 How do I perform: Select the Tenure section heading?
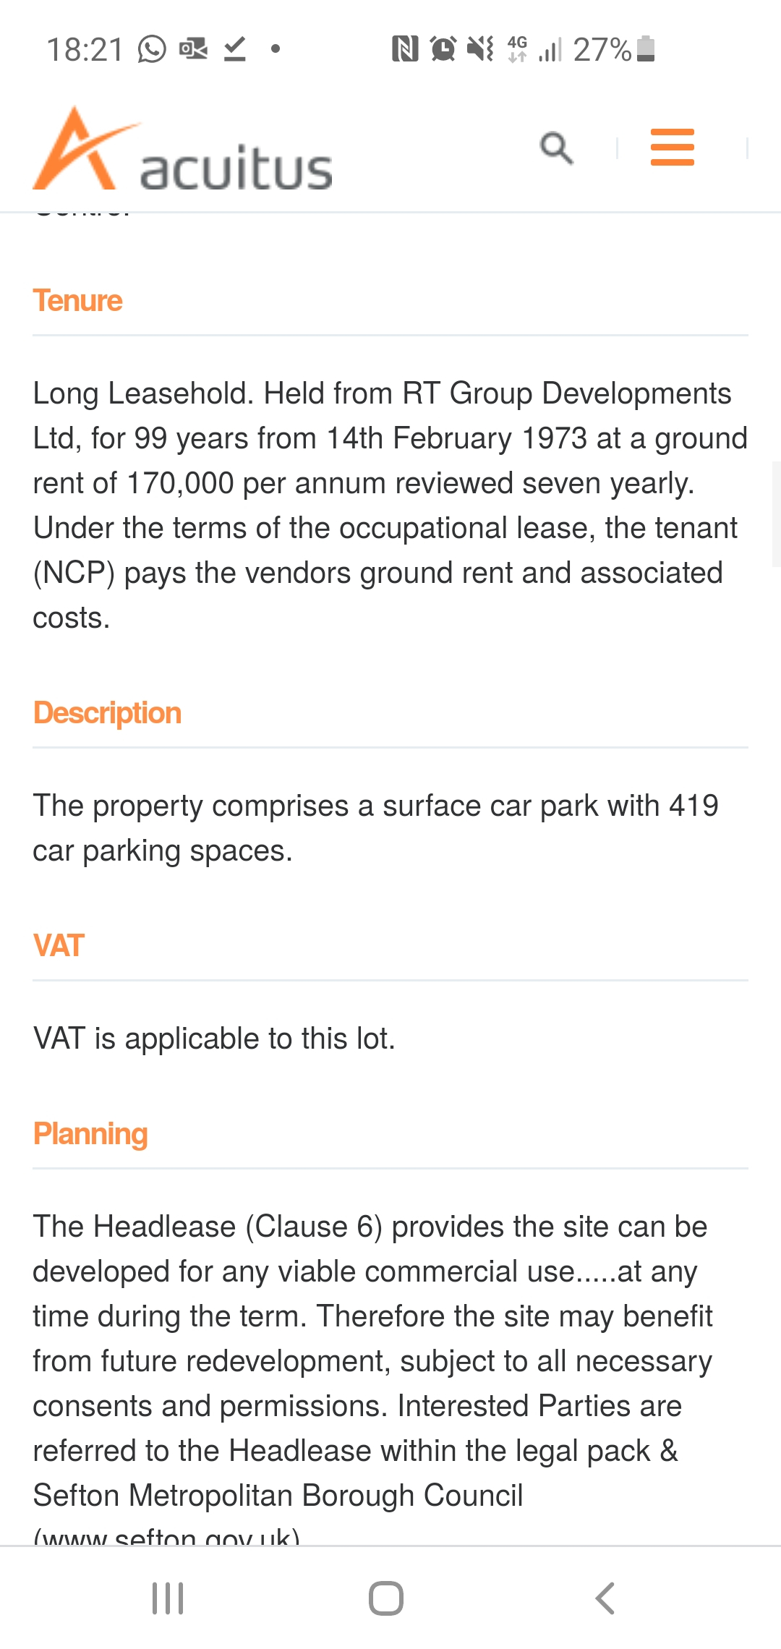tap(78, 301)
